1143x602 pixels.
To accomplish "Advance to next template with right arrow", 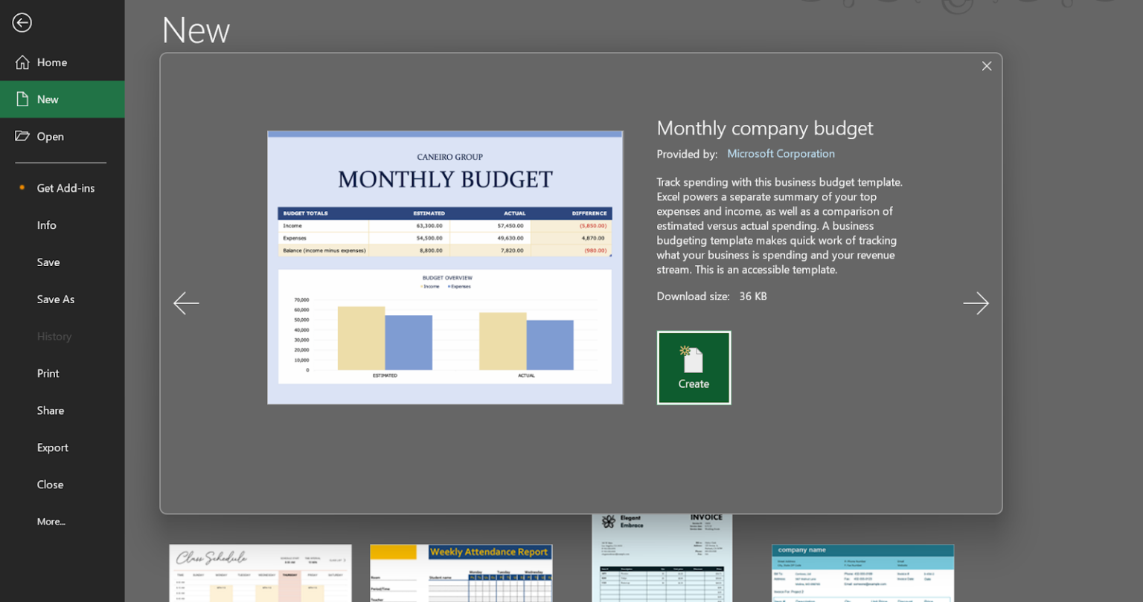I will [976, 303].
